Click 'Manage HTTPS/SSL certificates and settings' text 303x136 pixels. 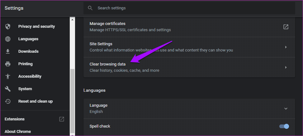click(130, 30)
